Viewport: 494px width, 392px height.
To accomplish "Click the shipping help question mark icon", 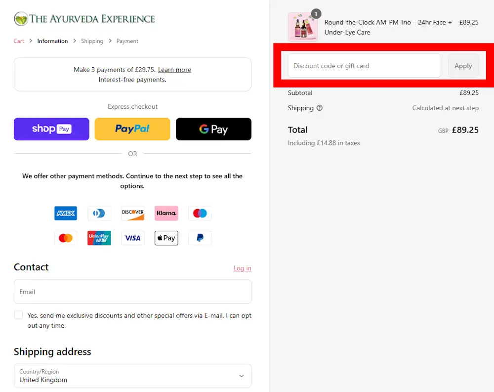I will tap(320, 108).
